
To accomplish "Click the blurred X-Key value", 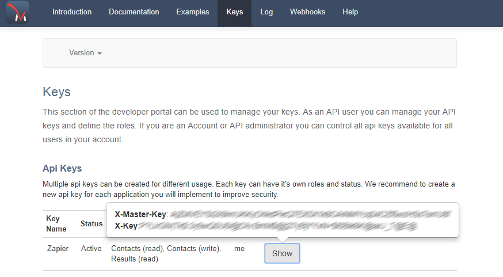I will coord(278,226).
